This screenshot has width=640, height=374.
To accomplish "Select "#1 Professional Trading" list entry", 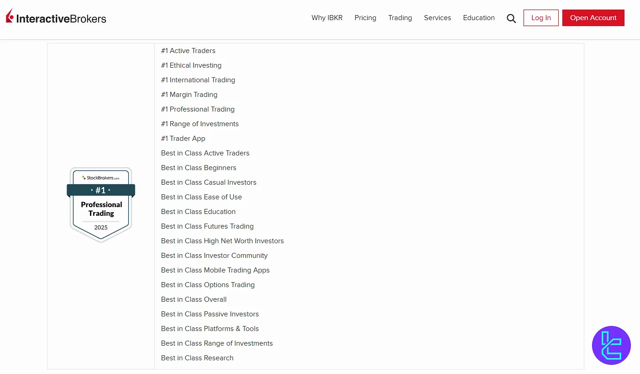I will pyautogui.click(x=198, y=109).
